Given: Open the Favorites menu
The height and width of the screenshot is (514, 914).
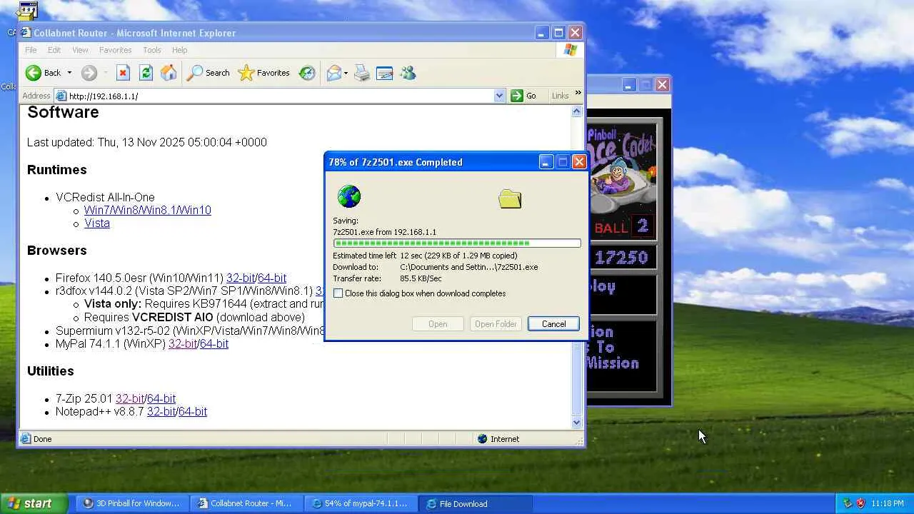Looking at the screenshot, I should click(115, 50).
